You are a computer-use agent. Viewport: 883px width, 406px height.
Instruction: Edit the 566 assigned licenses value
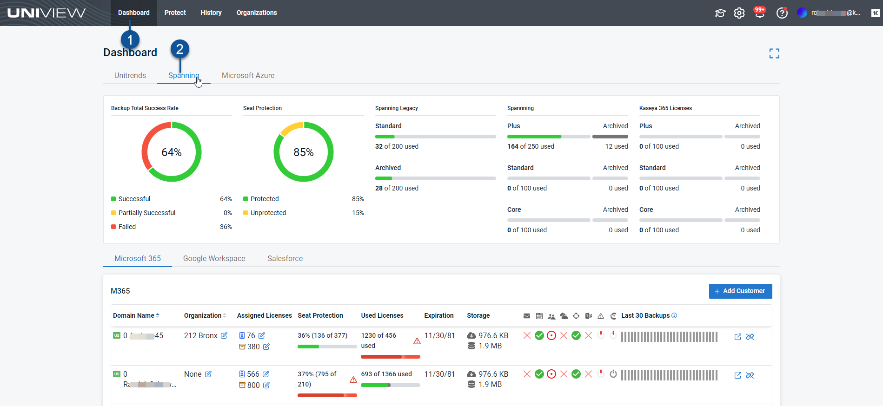(x=266, y=374)
